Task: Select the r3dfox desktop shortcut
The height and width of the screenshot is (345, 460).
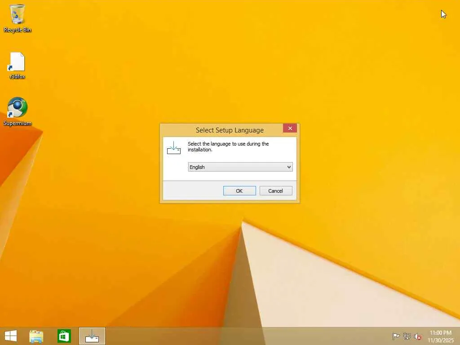Action: pyautogui.click(x=18, y=66)
